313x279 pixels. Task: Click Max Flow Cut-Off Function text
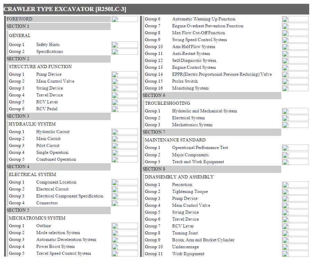199,33
